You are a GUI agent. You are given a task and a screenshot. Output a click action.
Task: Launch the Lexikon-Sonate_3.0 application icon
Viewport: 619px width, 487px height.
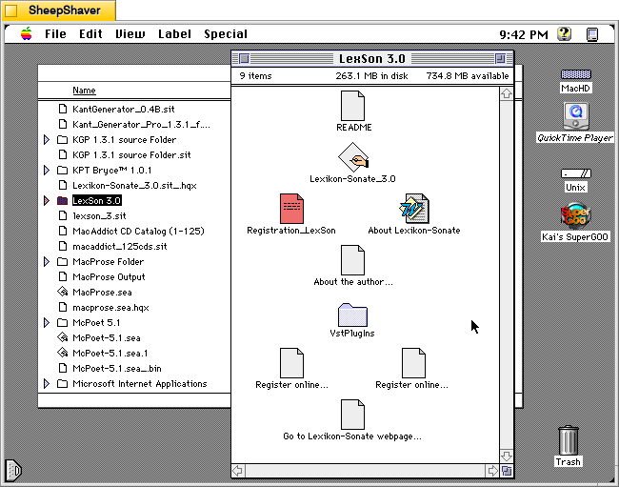353,157
